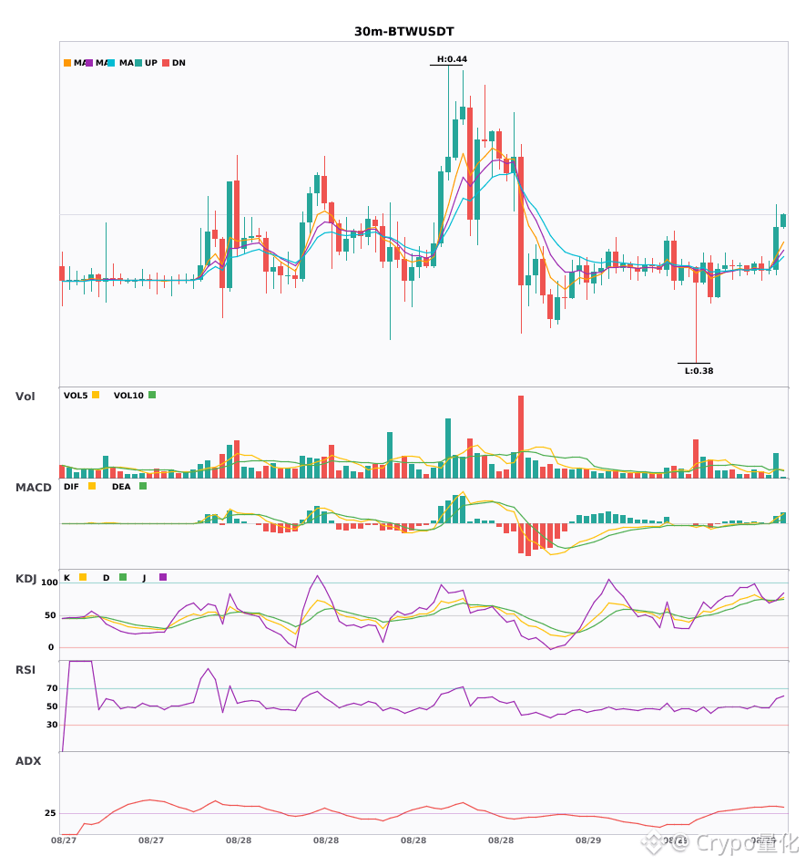Click the purple J legend swatch
This screenshot has width=806, height=866.
(x=163, y=577)
